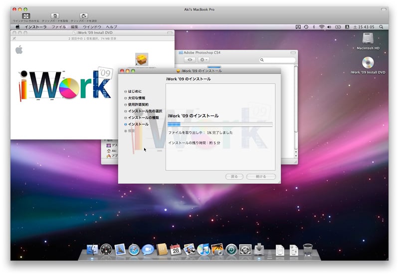Open iCal from the dock
This screenshot has width=399, height=275.
(x=176, y=250)
